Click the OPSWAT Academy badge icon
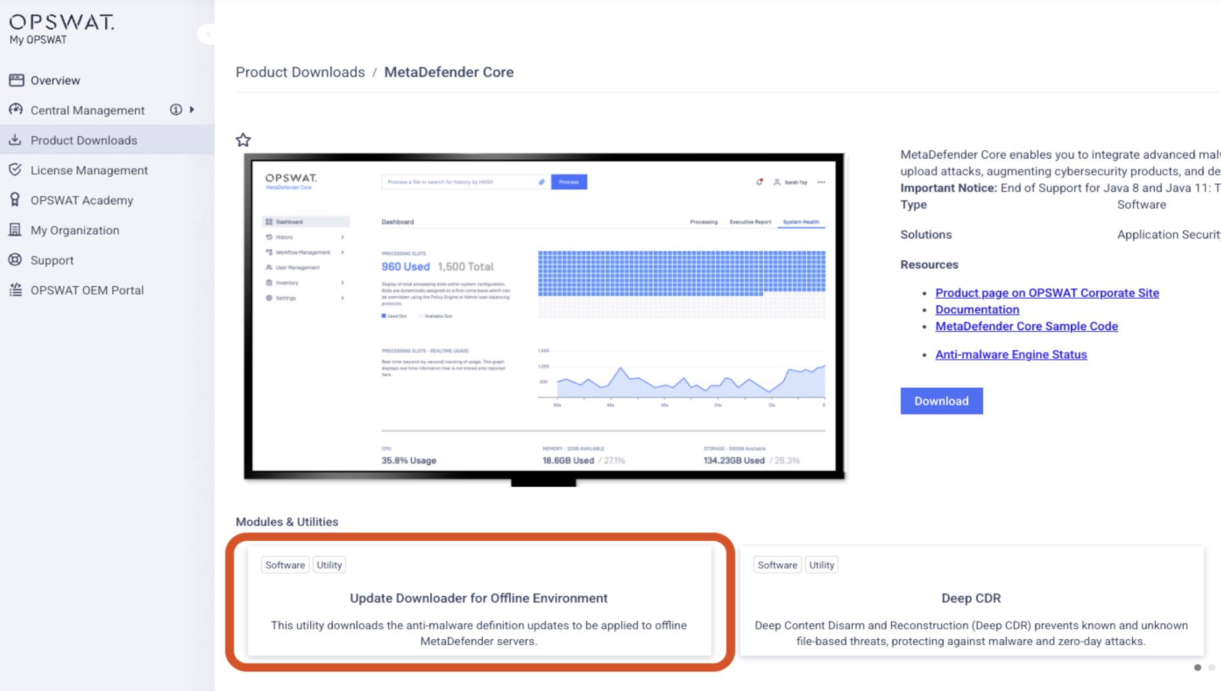Image resolution: width=1221 pixels, height=691 pixels. (16, 200)
